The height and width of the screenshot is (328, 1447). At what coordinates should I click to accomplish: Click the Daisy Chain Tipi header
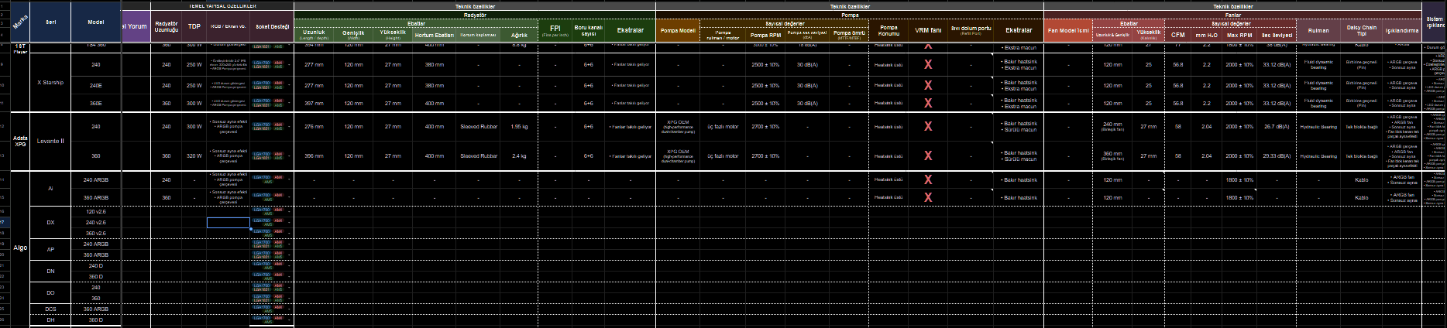click(1362, 30)
